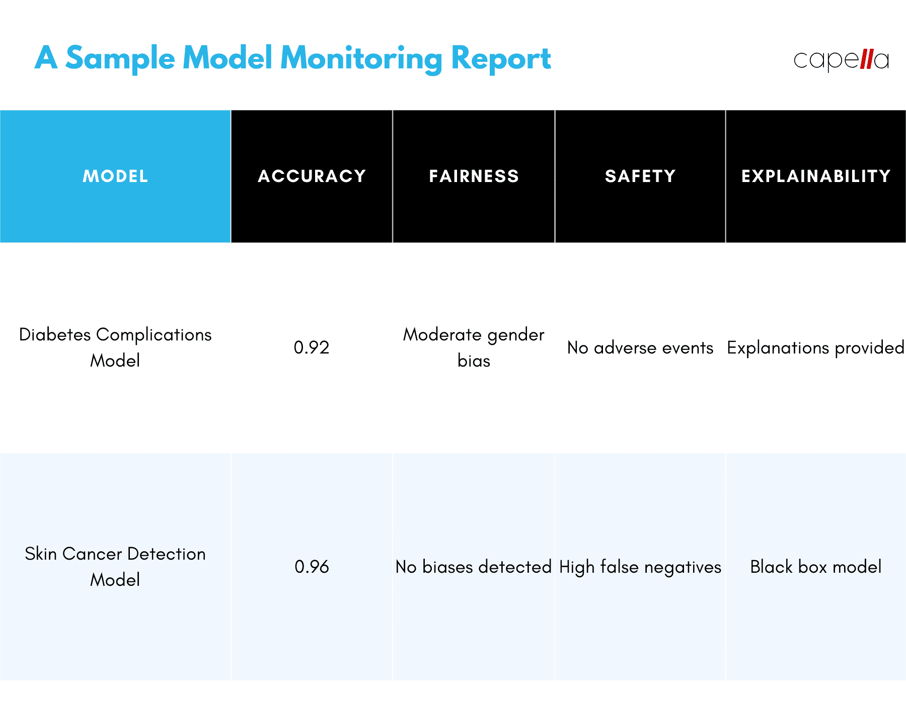Click the Black box model cell
The height and width of the screenshot is (704, 906).
pyautogui.click(x=816, y=567)
